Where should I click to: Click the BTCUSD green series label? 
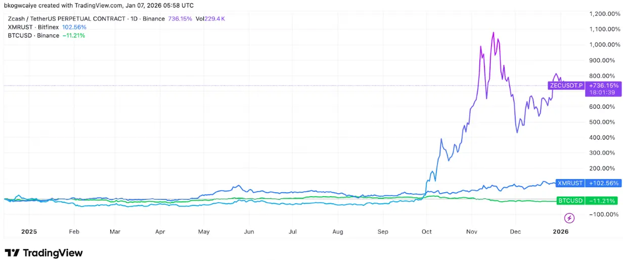click(x=570, y=201)
